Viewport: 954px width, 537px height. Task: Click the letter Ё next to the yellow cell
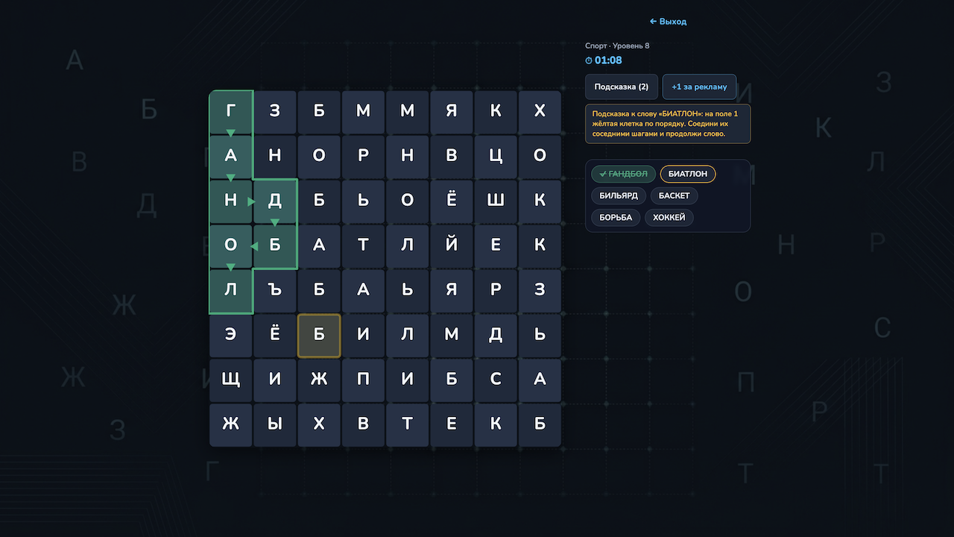(275, 336)
